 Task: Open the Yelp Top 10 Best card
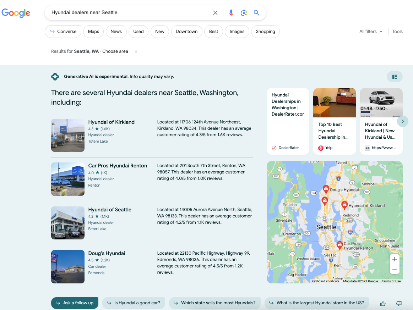click(x=335, y=121)
